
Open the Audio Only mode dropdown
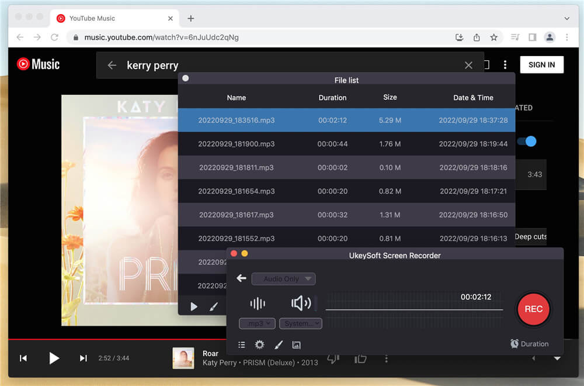point(283,278)
